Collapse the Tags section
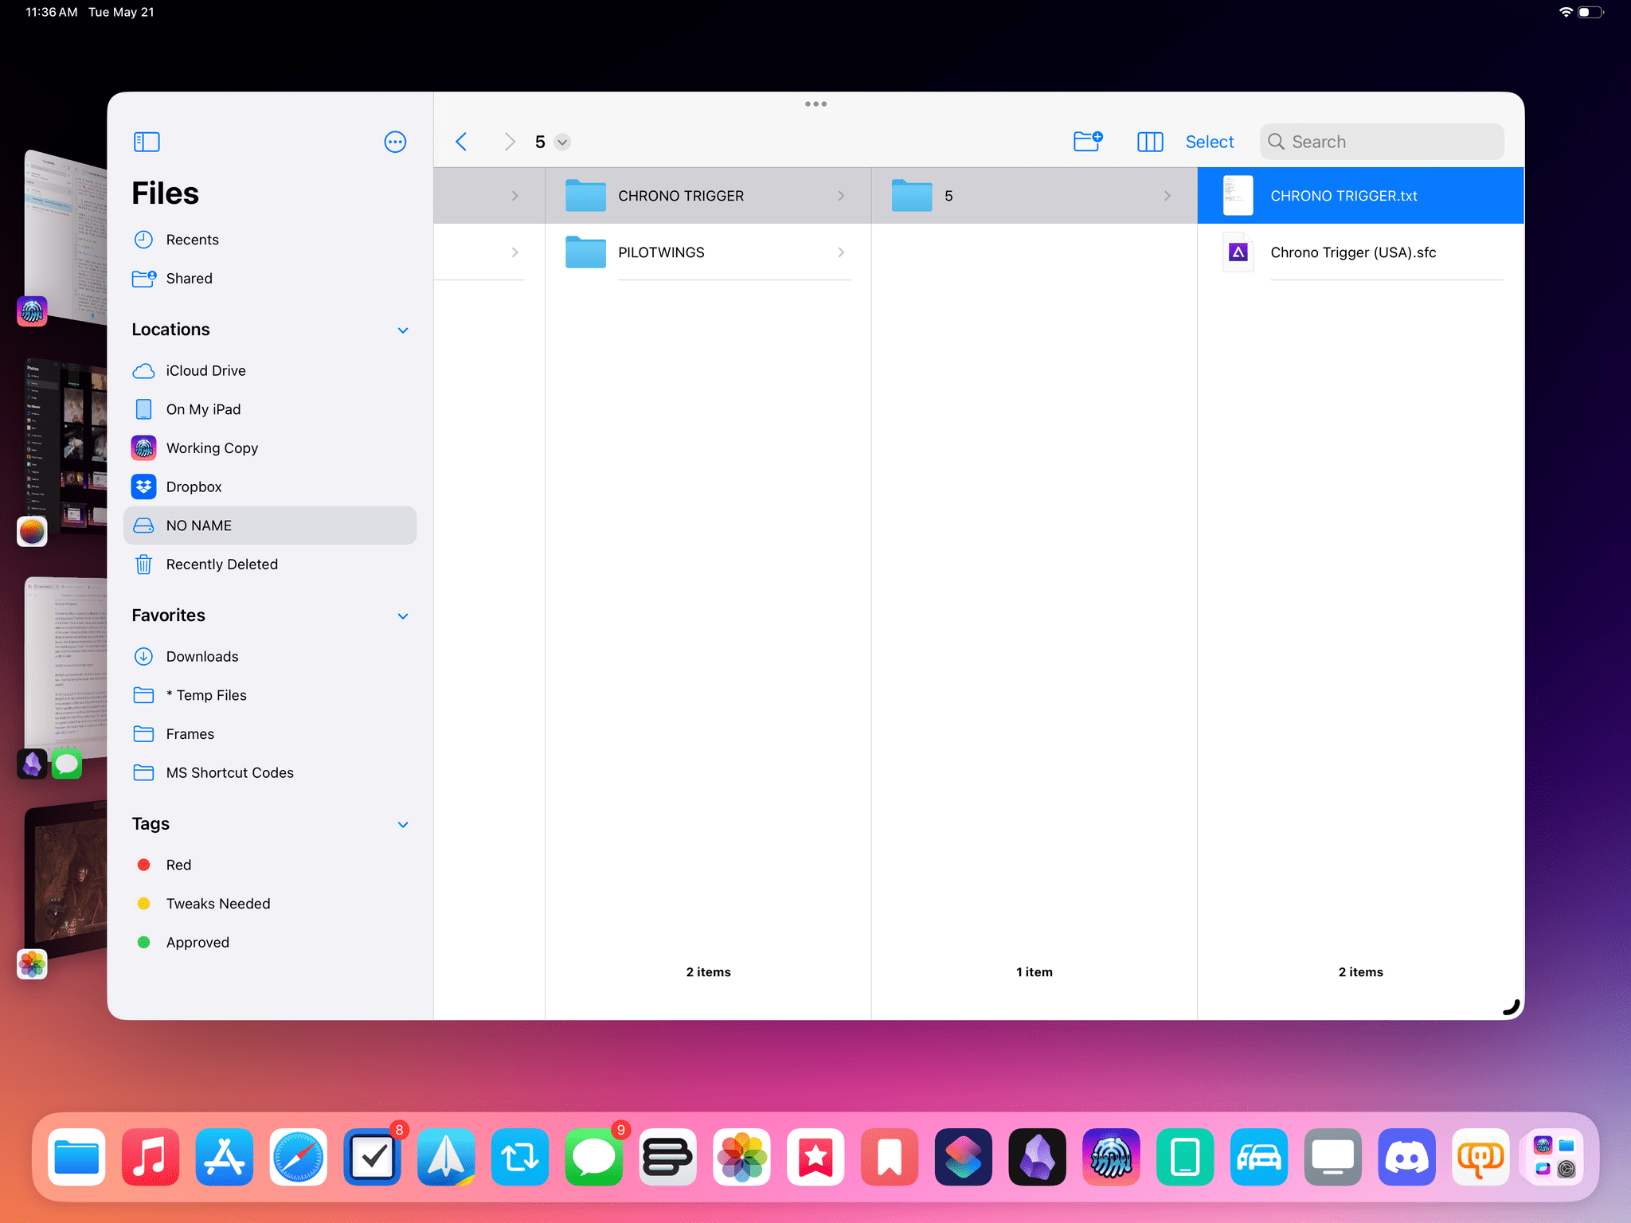The image size is (1631, 1223). [x=403, y=825]
